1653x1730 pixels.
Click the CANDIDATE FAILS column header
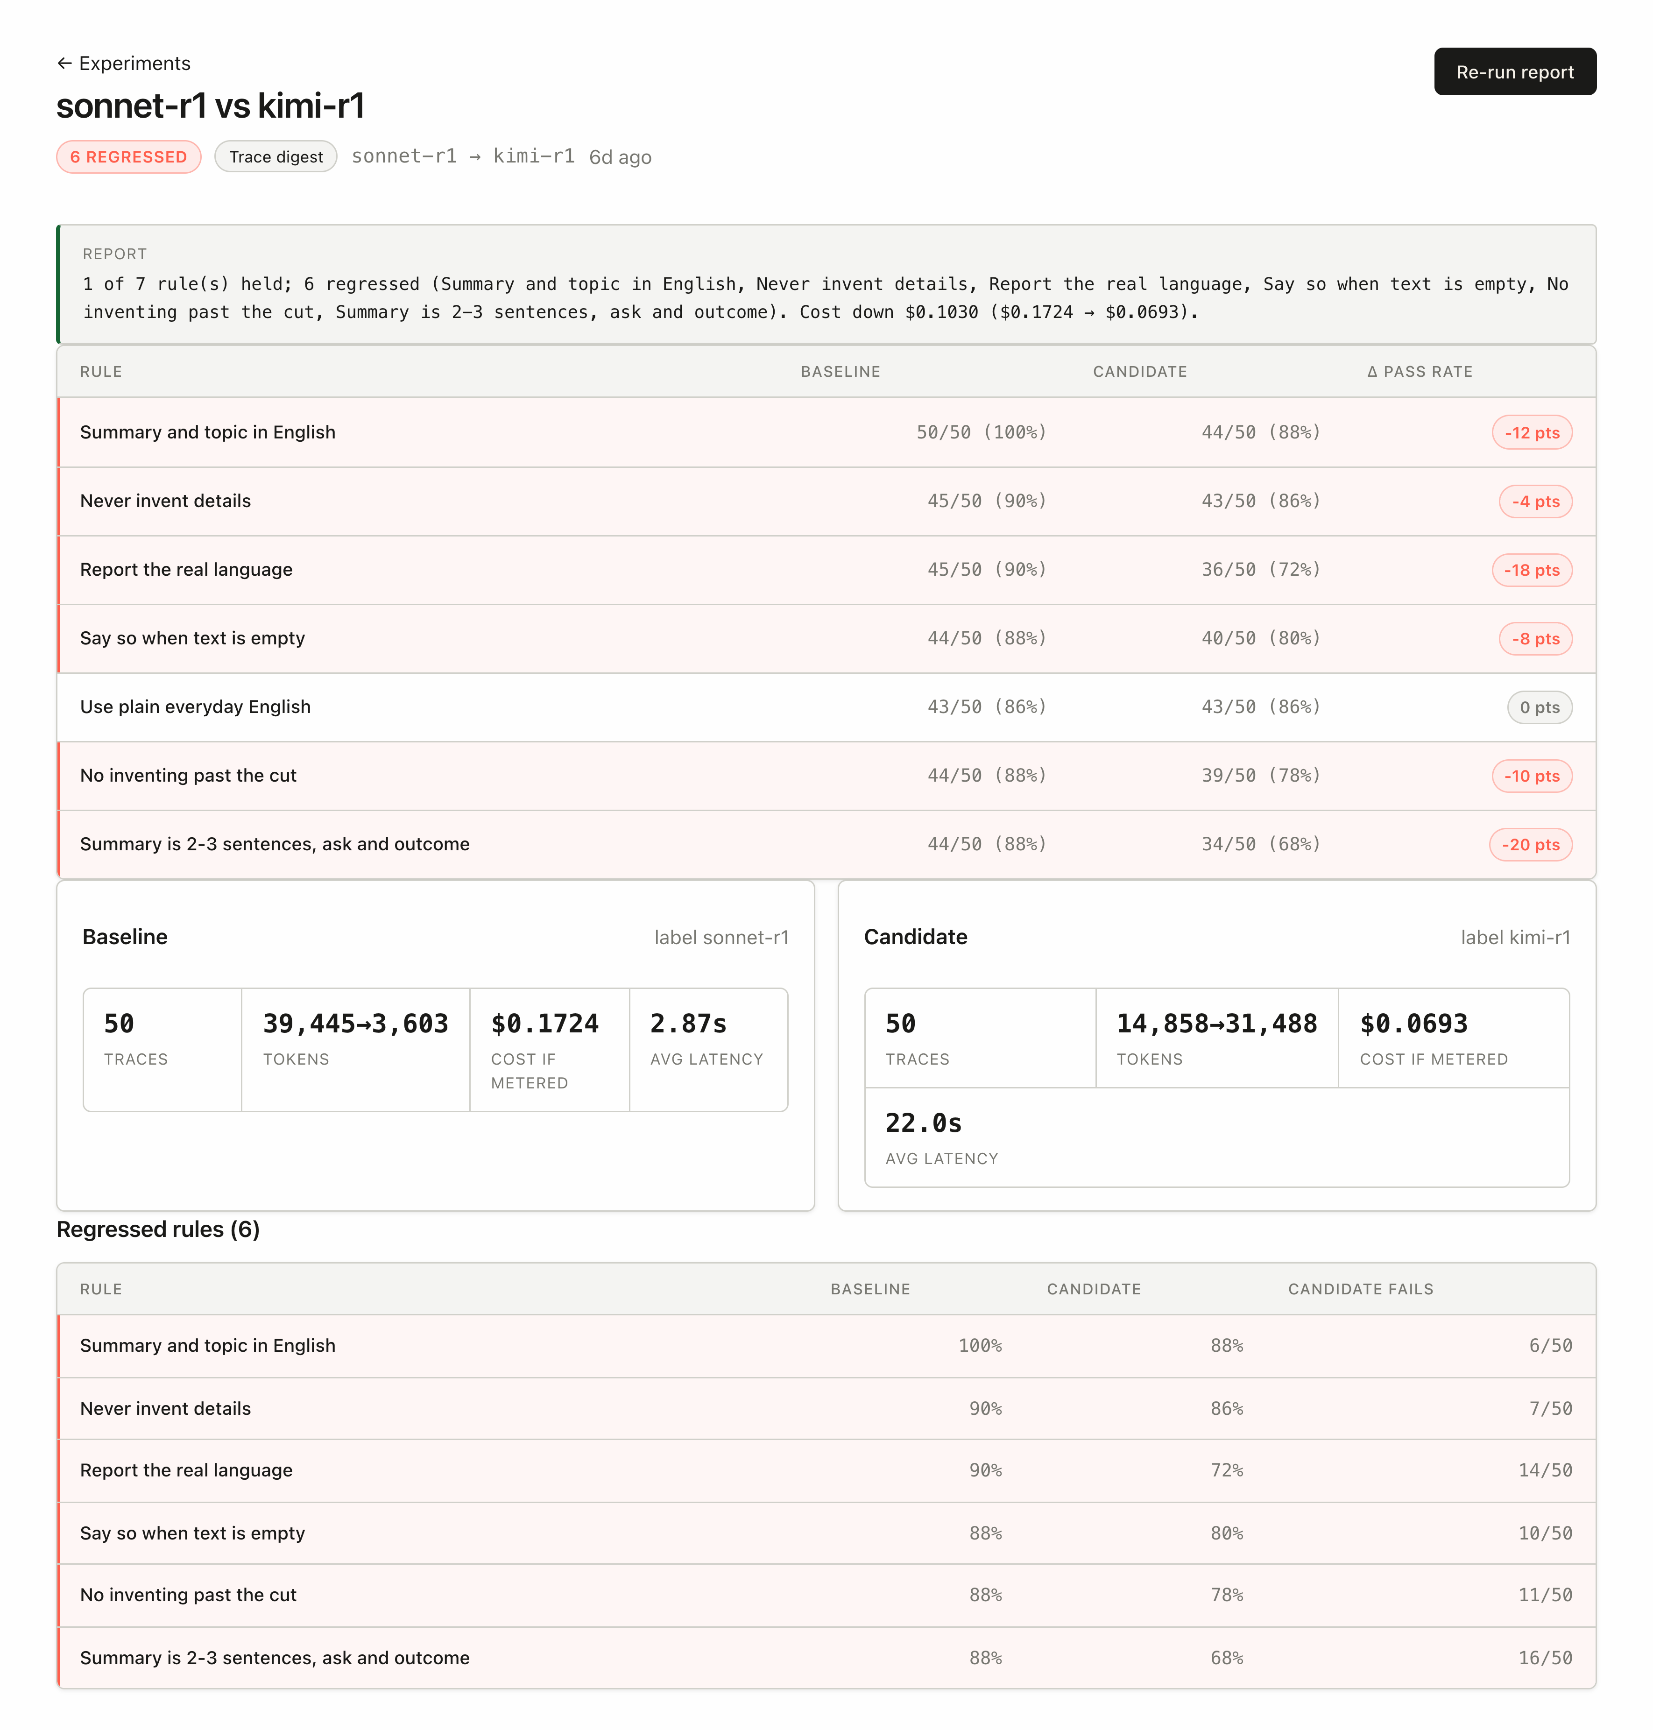point(1361,1289)
